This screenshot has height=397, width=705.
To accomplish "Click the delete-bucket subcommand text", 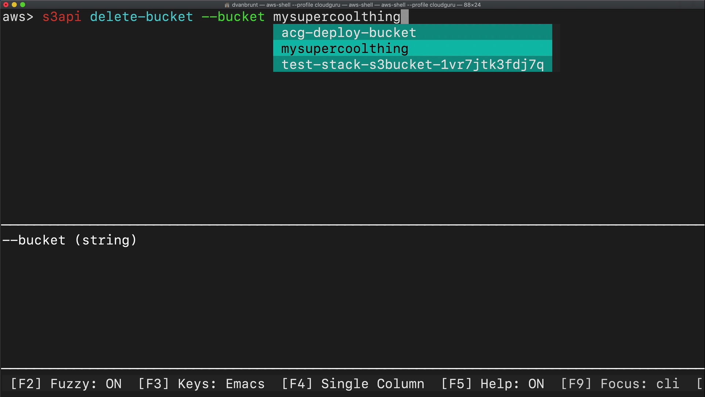I will pyautogui.click(x=141, y=17).
